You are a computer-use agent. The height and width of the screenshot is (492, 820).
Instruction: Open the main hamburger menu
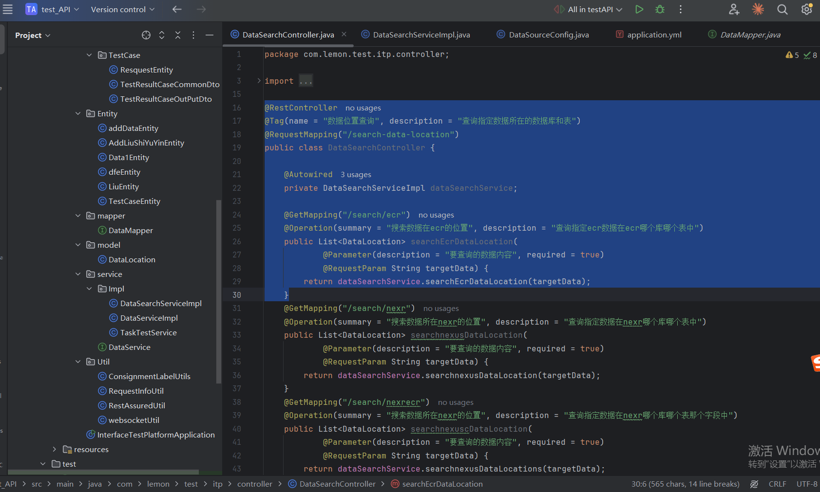point(8,9)
